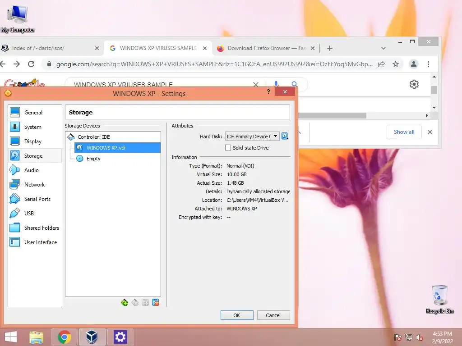Click OK to confirm settings
The height and width of the screenshot is (346, 462).
[237, 315]
